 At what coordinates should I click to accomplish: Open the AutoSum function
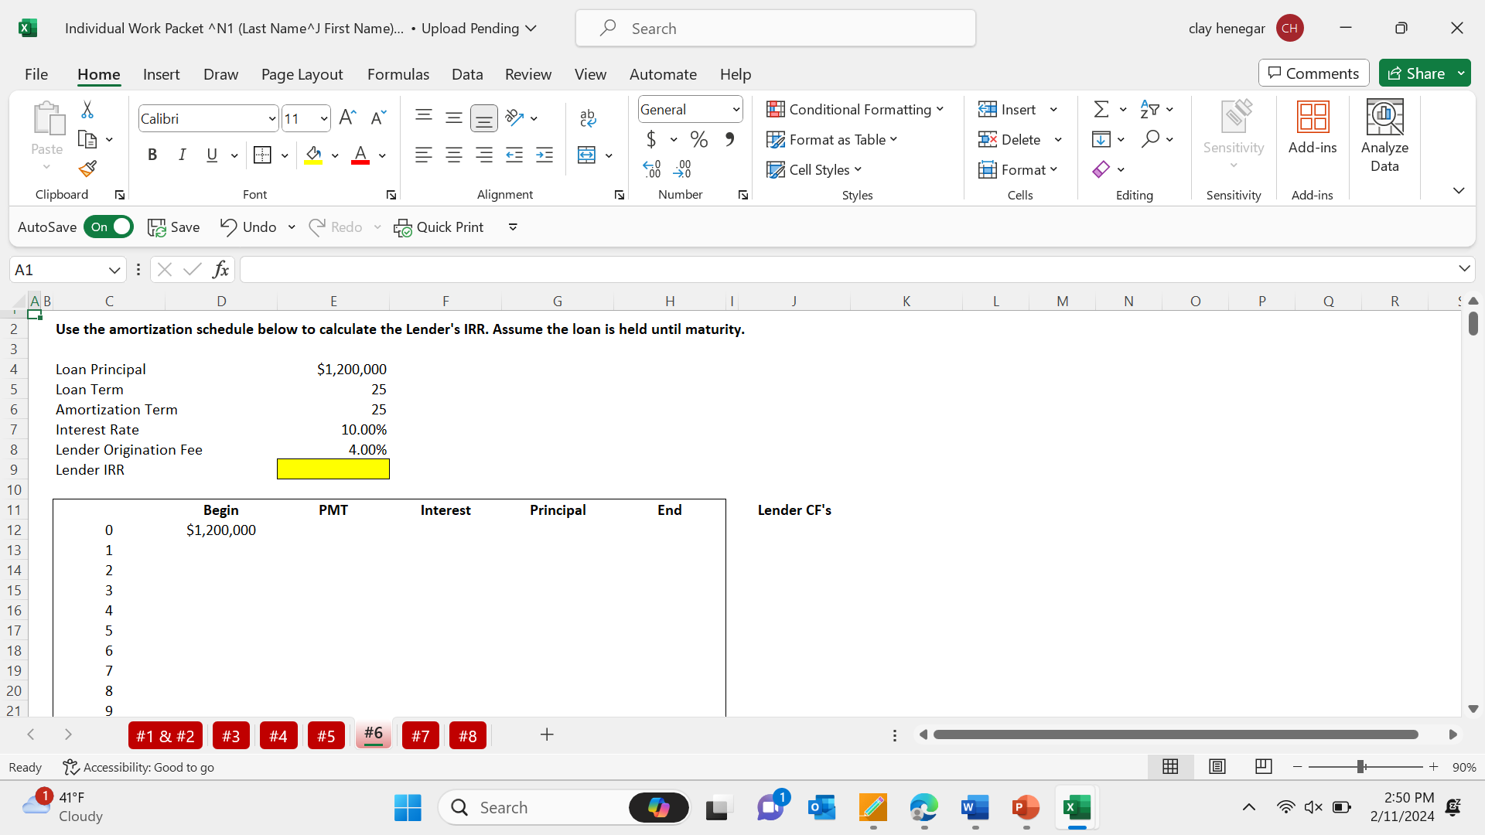coord(1103,109)
